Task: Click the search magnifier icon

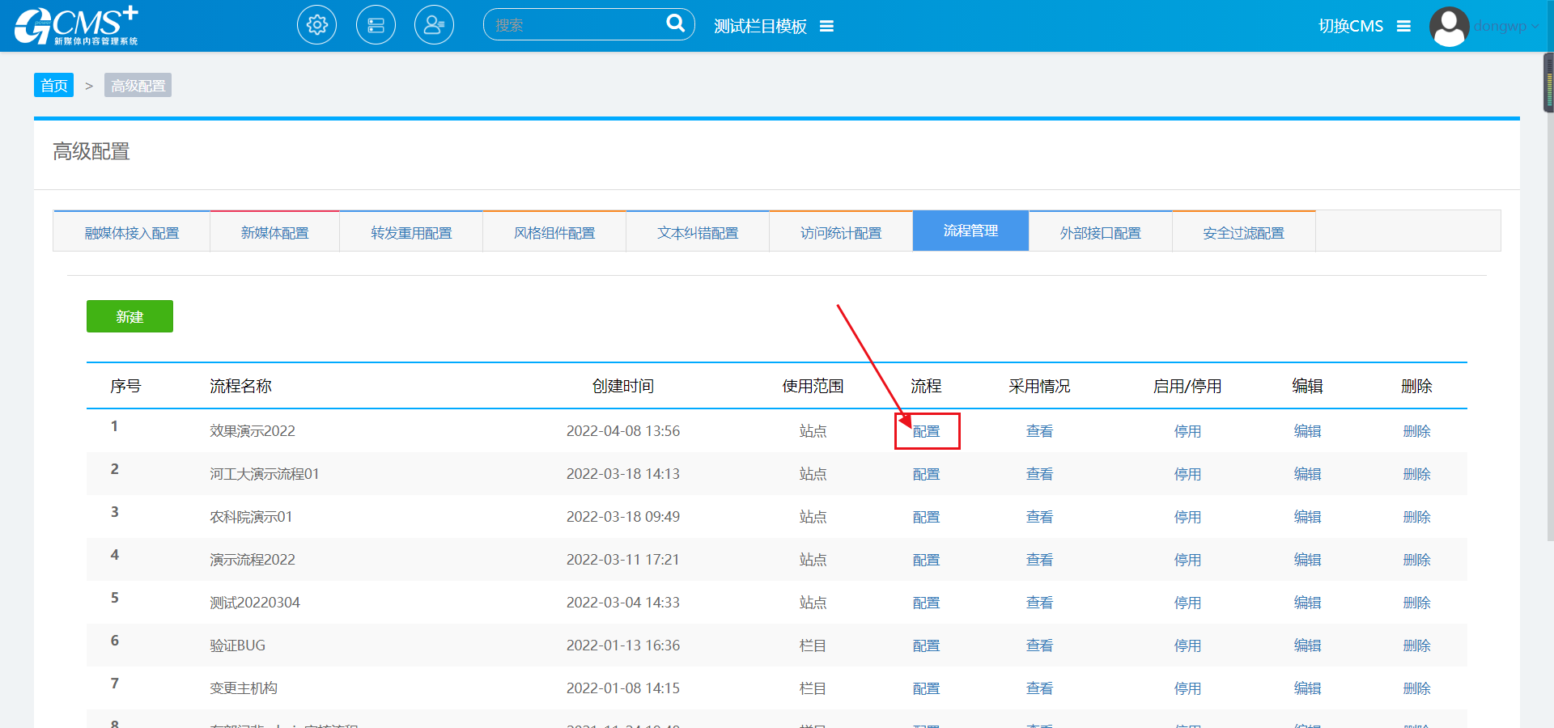Action: pyautogui.click(x=675, y=23)
